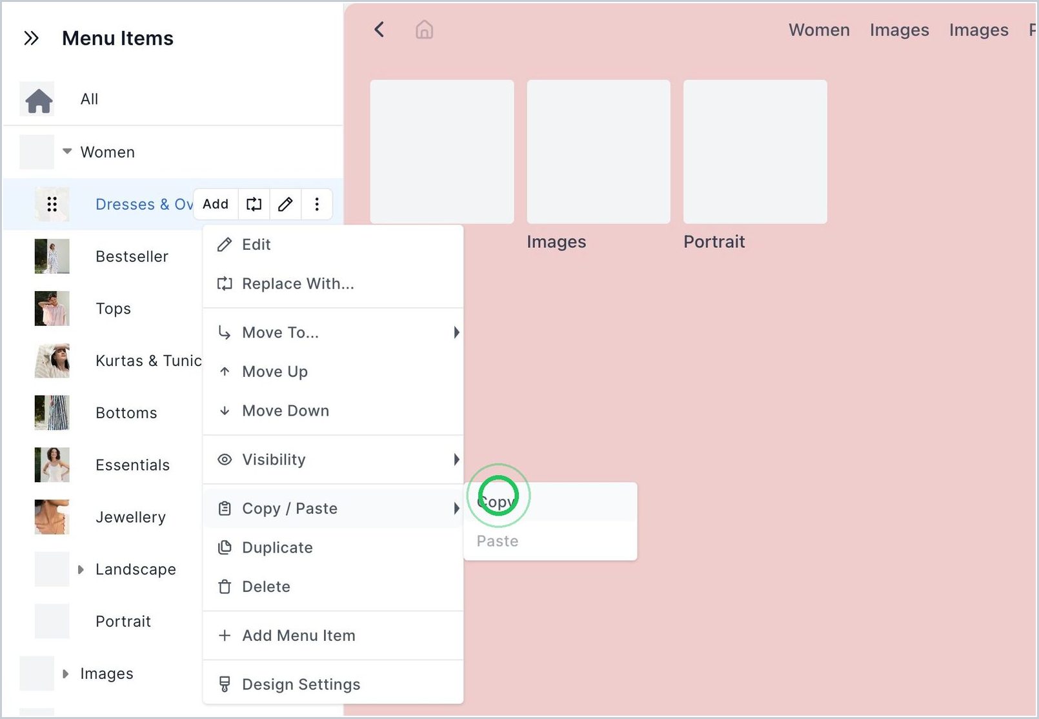Click the replace icon in row toolbar
The height and width of the screenshot is (719, 1039).
tap(254, 205)
